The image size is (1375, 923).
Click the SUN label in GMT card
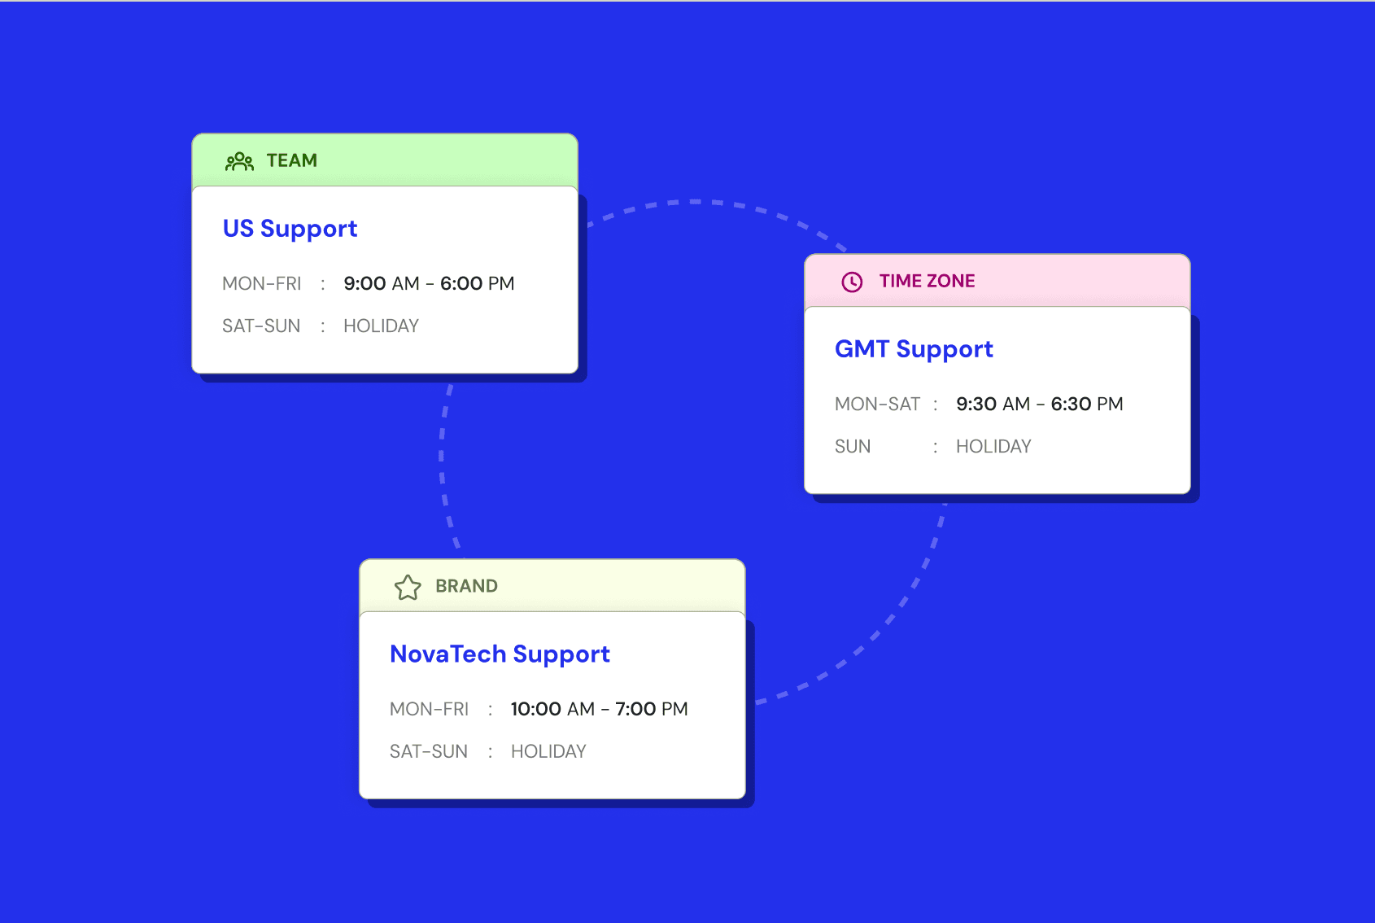coord(853,446)
